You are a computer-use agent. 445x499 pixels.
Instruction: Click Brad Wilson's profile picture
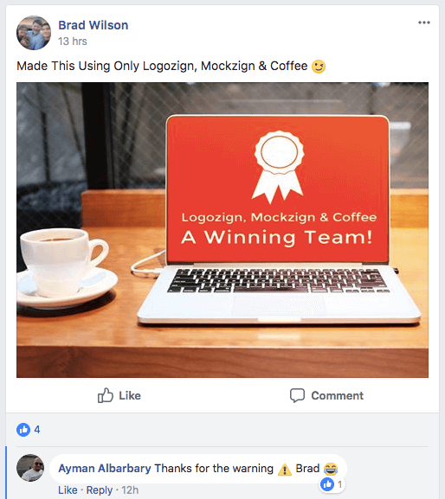click(x=34, y=33)
